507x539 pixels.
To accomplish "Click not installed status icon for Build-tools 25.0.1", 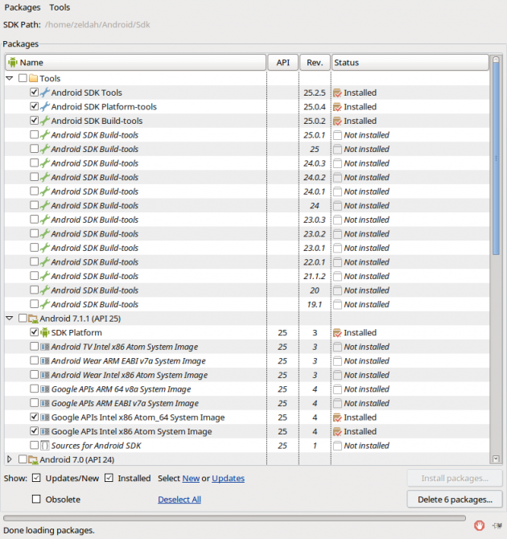I will coord(337,135).
